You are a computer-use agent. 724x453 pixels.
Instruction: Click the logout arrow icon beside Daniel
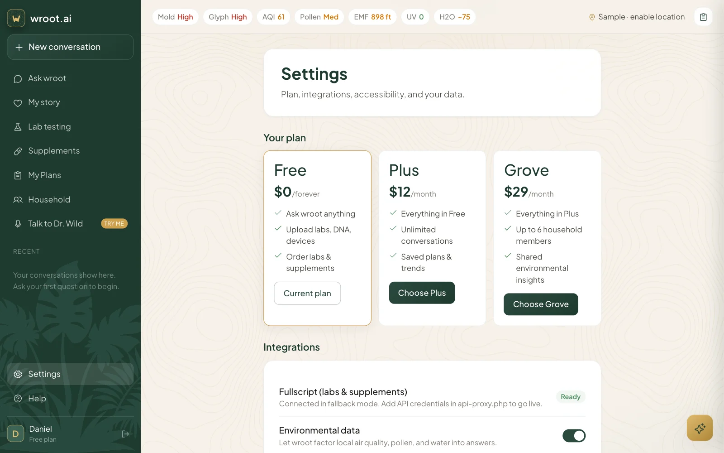(125, 434)
